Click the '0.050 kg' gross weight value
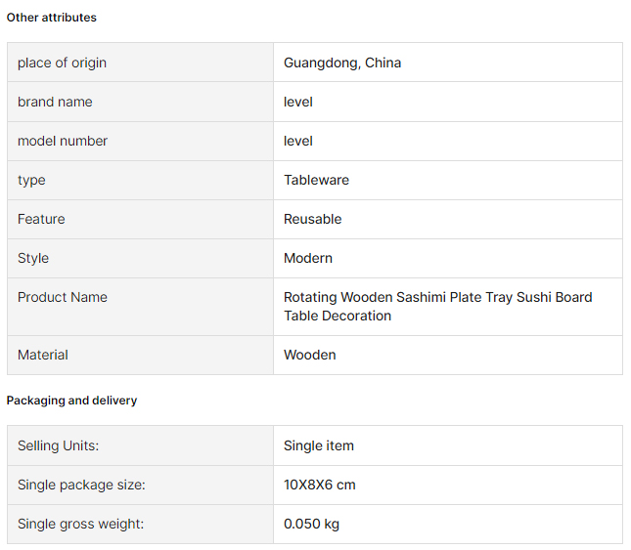 312,524
